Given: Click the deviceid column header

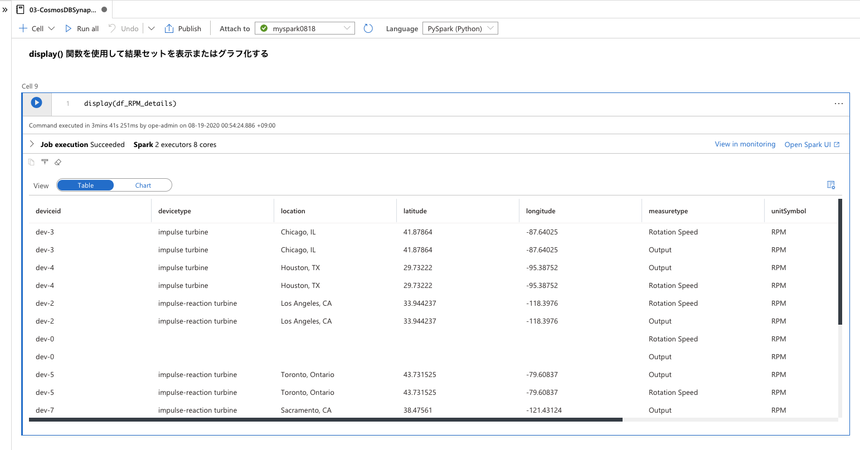Looking at the screenshot, I should coord(48,211).
